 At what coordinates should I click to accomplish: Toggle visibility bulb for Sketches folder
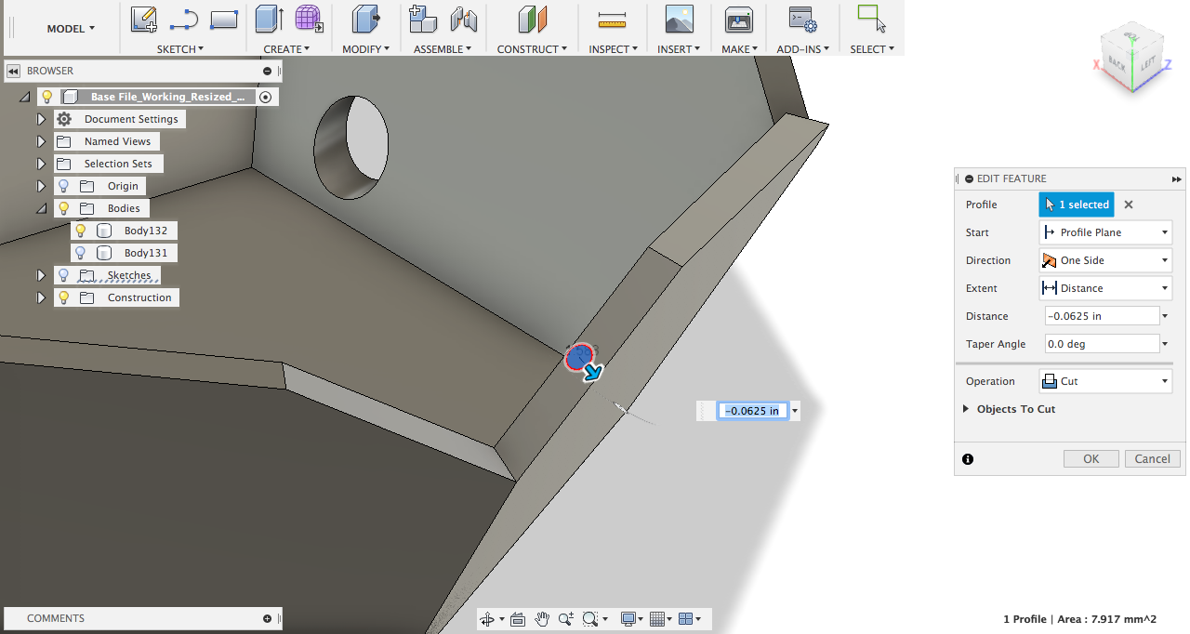pyautogui.click(x=63, y=275)
